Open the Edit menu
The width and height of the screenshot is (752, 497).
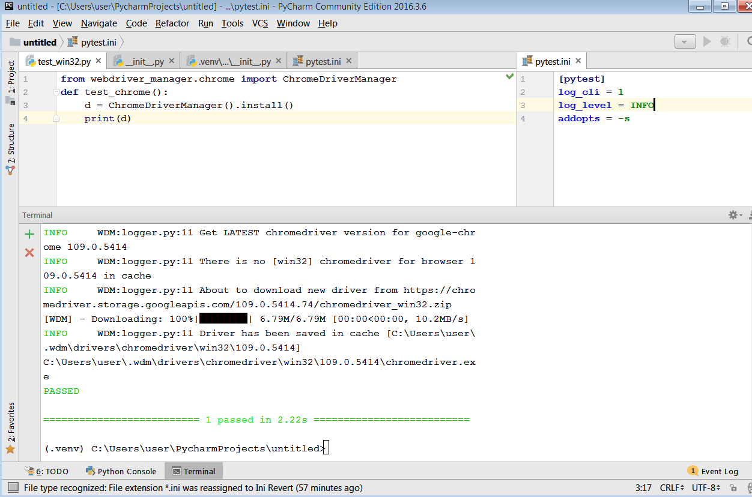(x=36, y=23)
